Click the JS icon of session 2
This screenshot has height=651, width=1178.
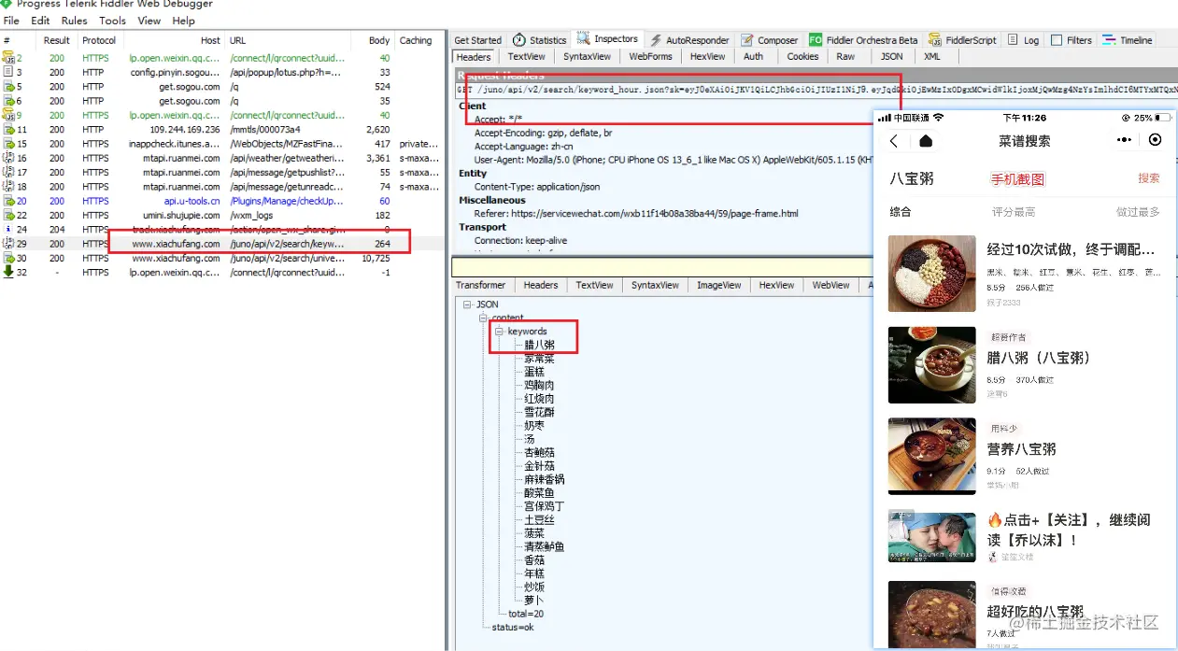(x=9, y=58)
